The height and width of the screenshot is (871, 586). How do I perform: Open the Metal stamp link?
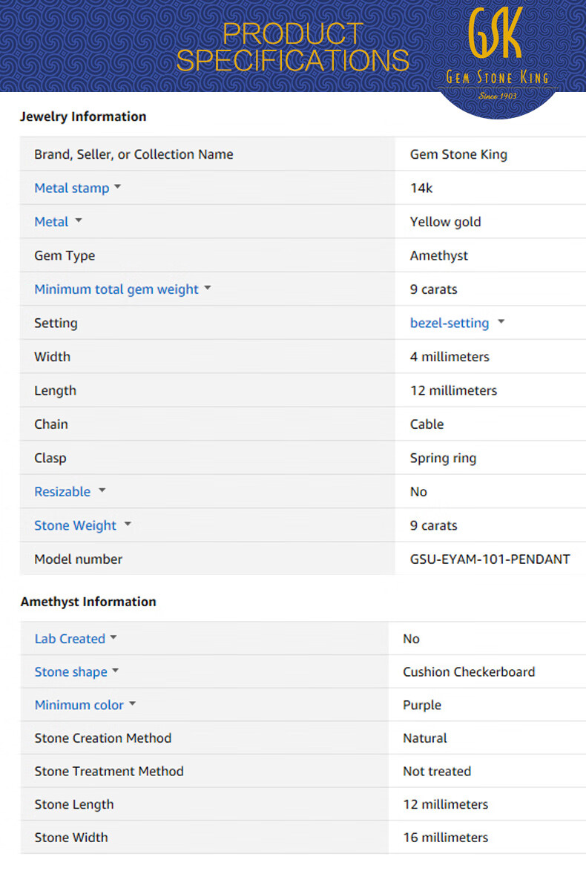pyautogui.click(x=71, y=188)
